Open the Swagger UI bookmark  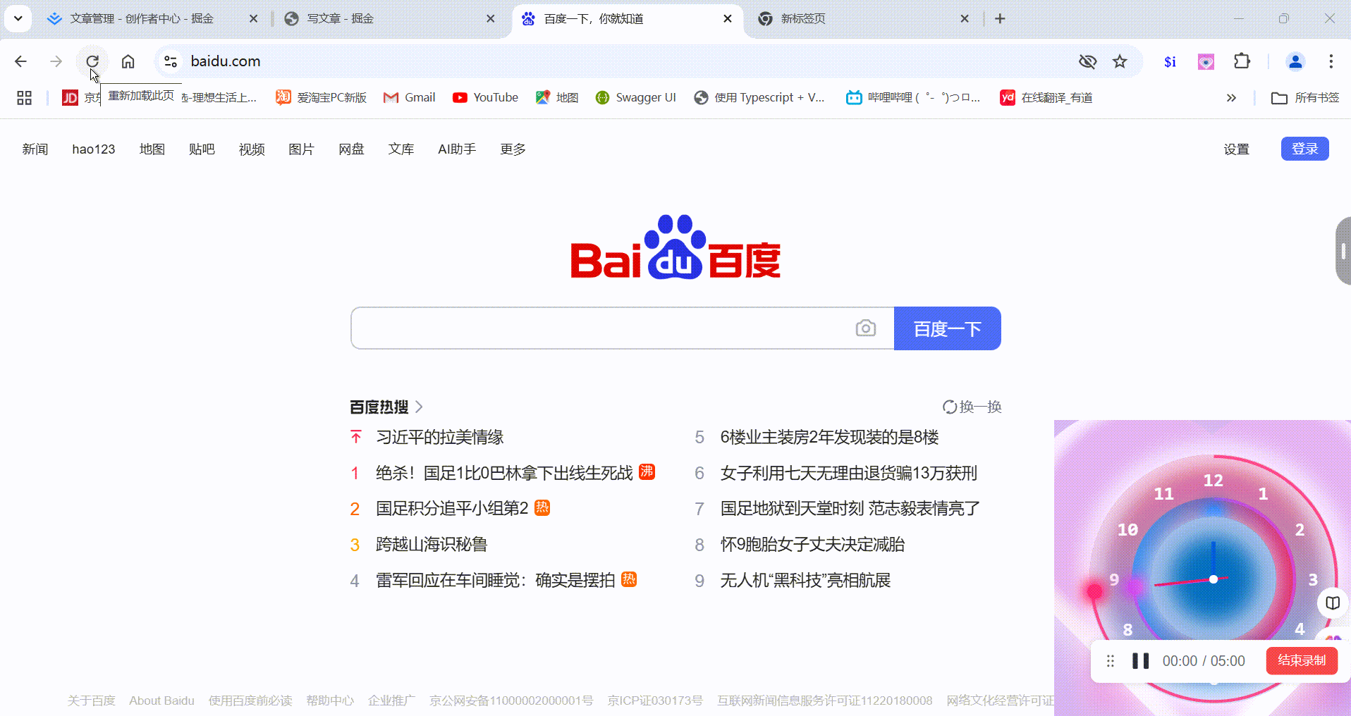point(635,98)
